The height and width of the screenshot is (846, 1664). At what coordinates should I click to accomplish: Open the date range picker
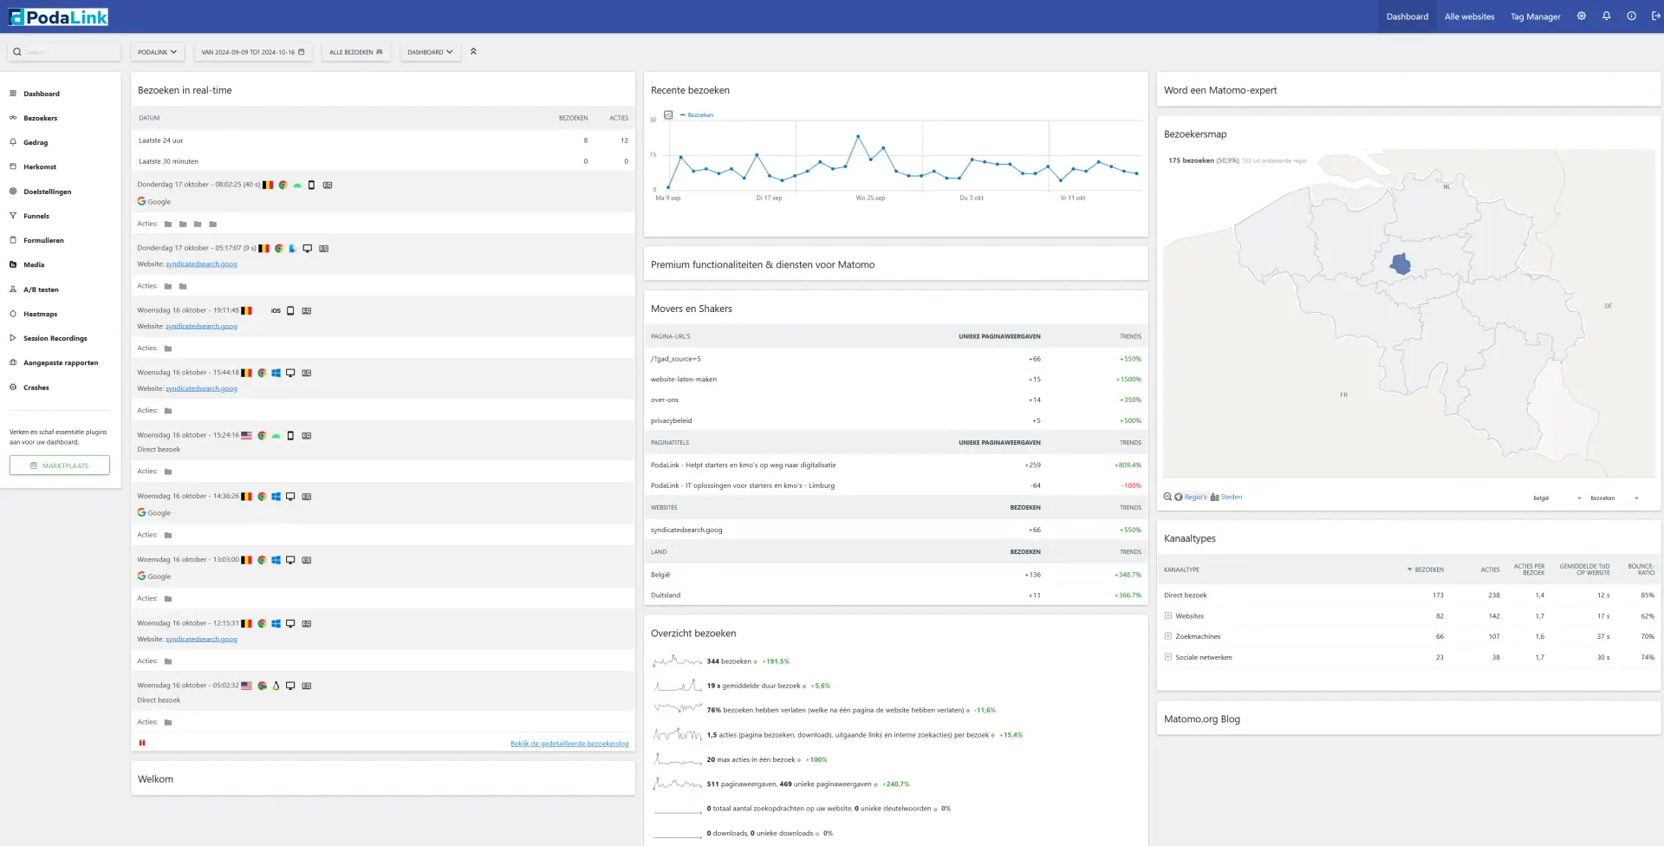(253, 52)
